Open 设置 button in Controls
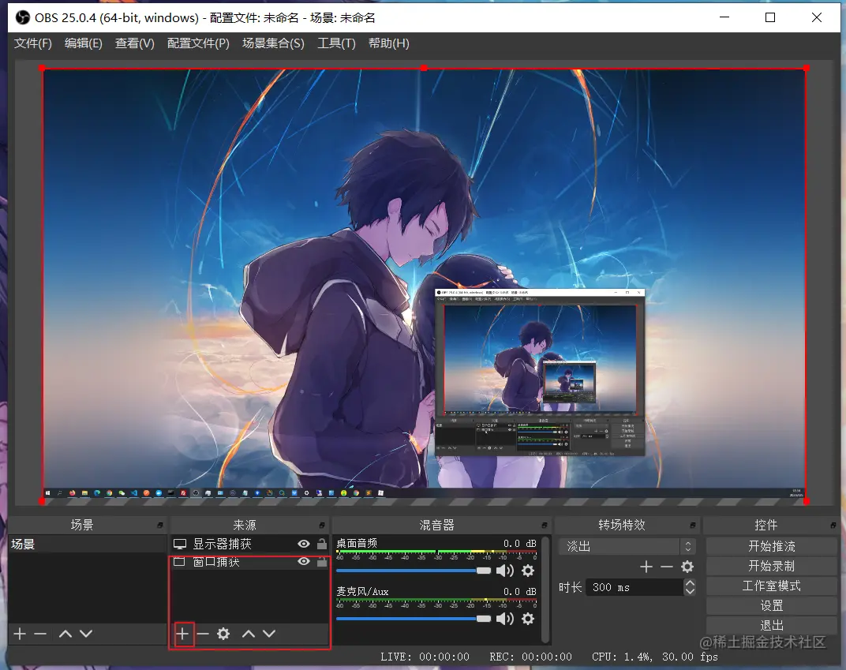This screenshot has height=670, width=846. (772, 606)
